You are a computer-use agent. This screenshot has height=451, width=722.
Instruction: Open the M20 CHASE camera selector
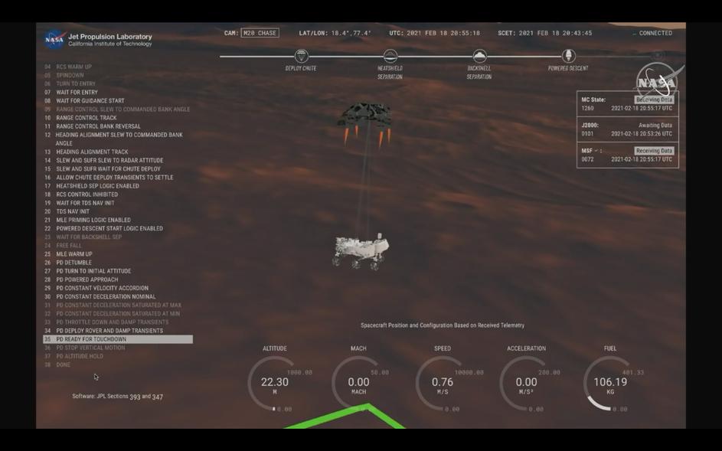point(260,33)
